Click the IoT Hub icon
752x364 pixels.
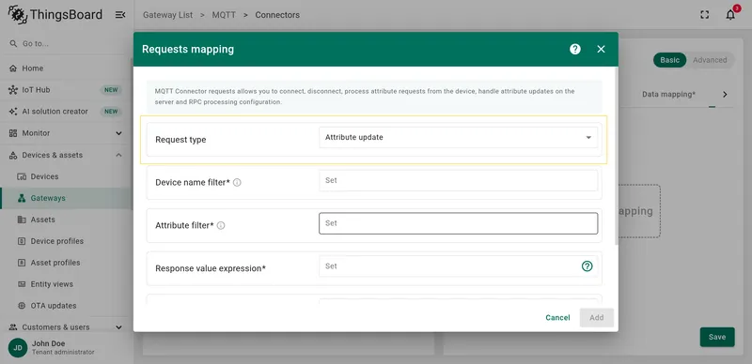point(13,90)
